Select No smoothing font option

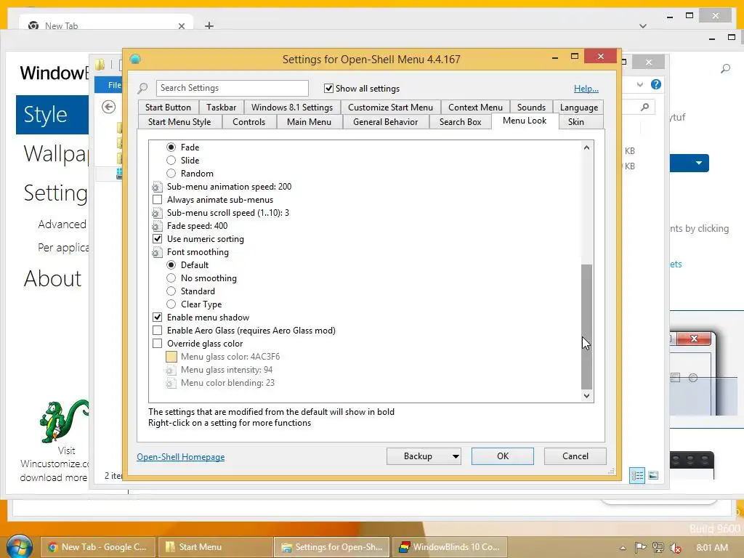[x=171, y=278]
